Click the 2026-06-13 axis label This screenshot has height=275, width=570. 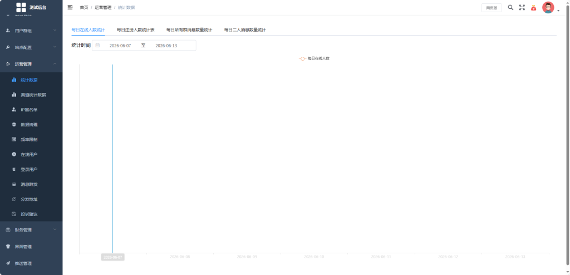click(x=515, y=257)
